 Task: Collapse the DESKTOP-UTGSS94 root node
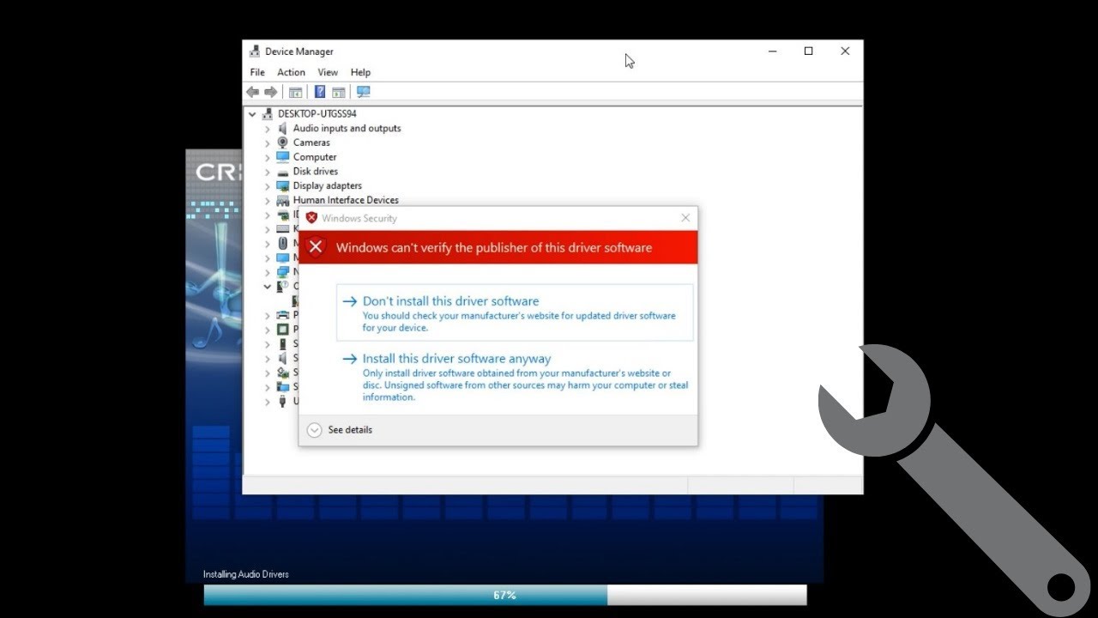(x=252, y=113)
